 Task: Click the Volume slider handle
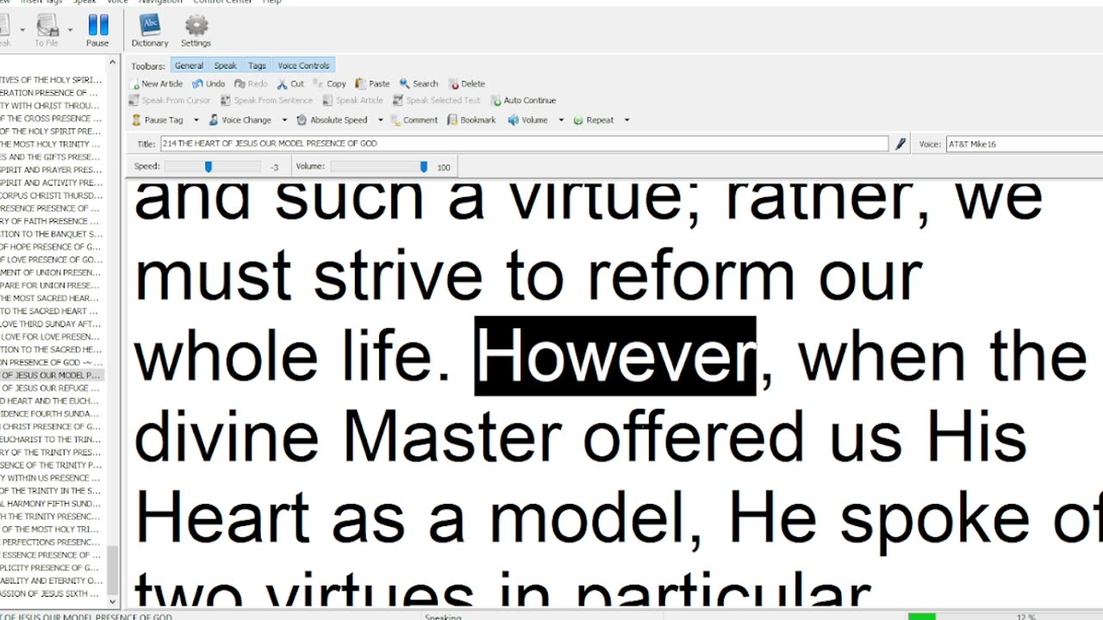point(423,167)
